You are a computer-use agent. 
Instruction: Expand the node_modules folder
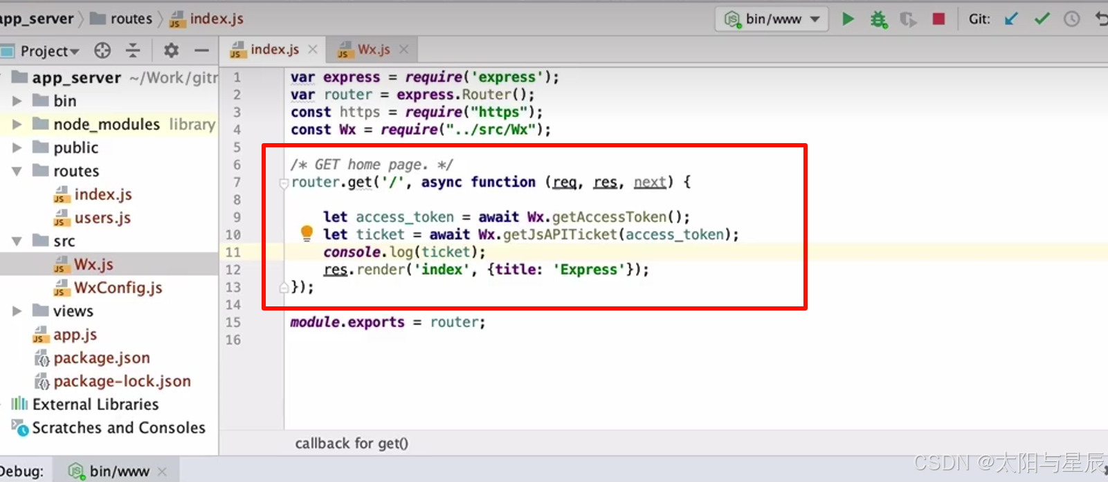tap(17, 124)
